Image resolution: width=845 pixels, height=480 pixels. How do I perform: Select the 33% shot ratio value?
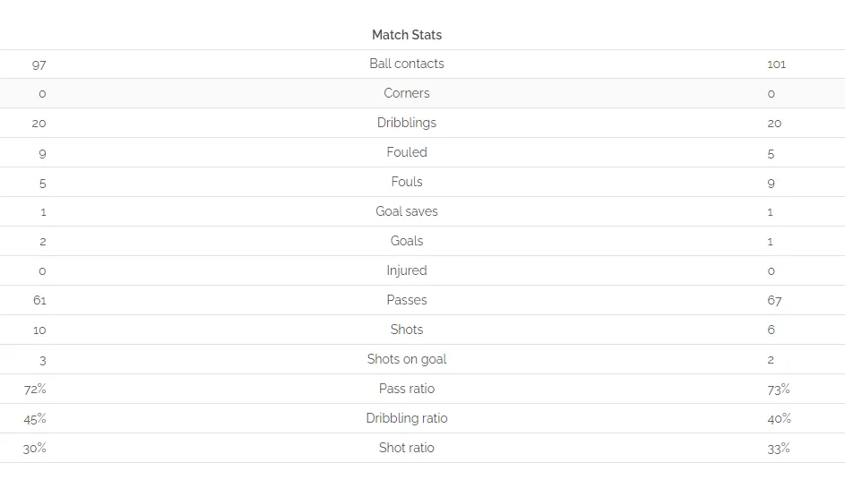[779, 449]
